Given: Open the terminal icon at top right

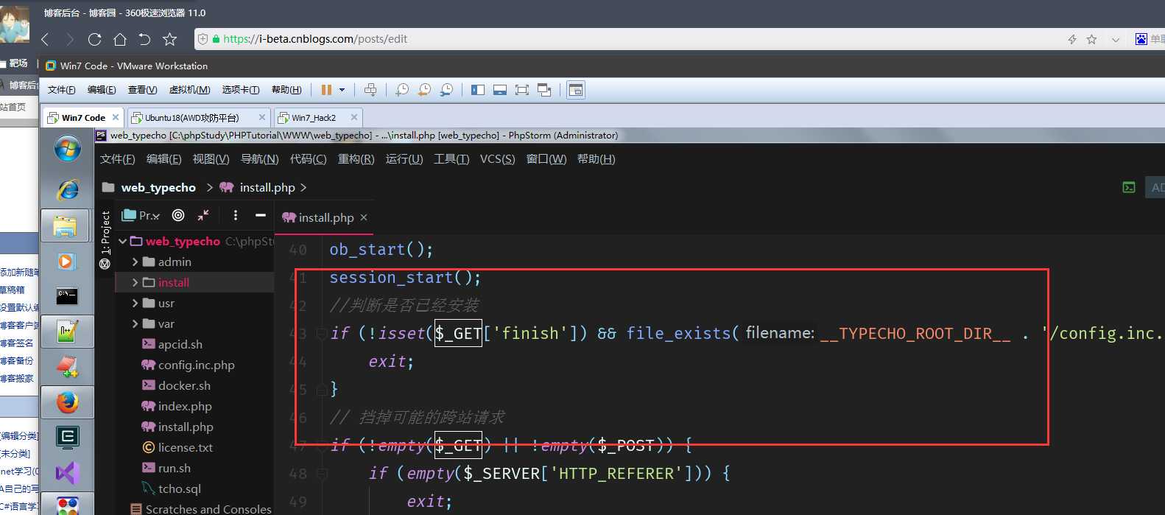Looking at the screenshot, I should (x=1129, y=187).
